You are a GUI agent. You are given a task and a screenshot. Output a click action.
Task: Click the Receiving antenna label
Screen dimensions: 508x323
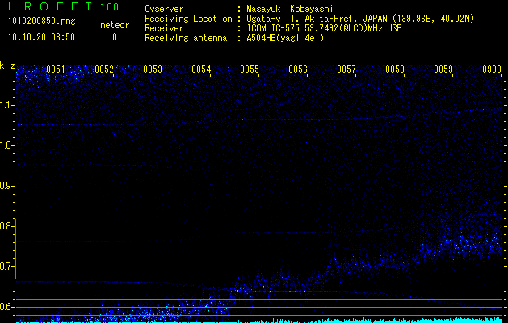click(186, 38)
